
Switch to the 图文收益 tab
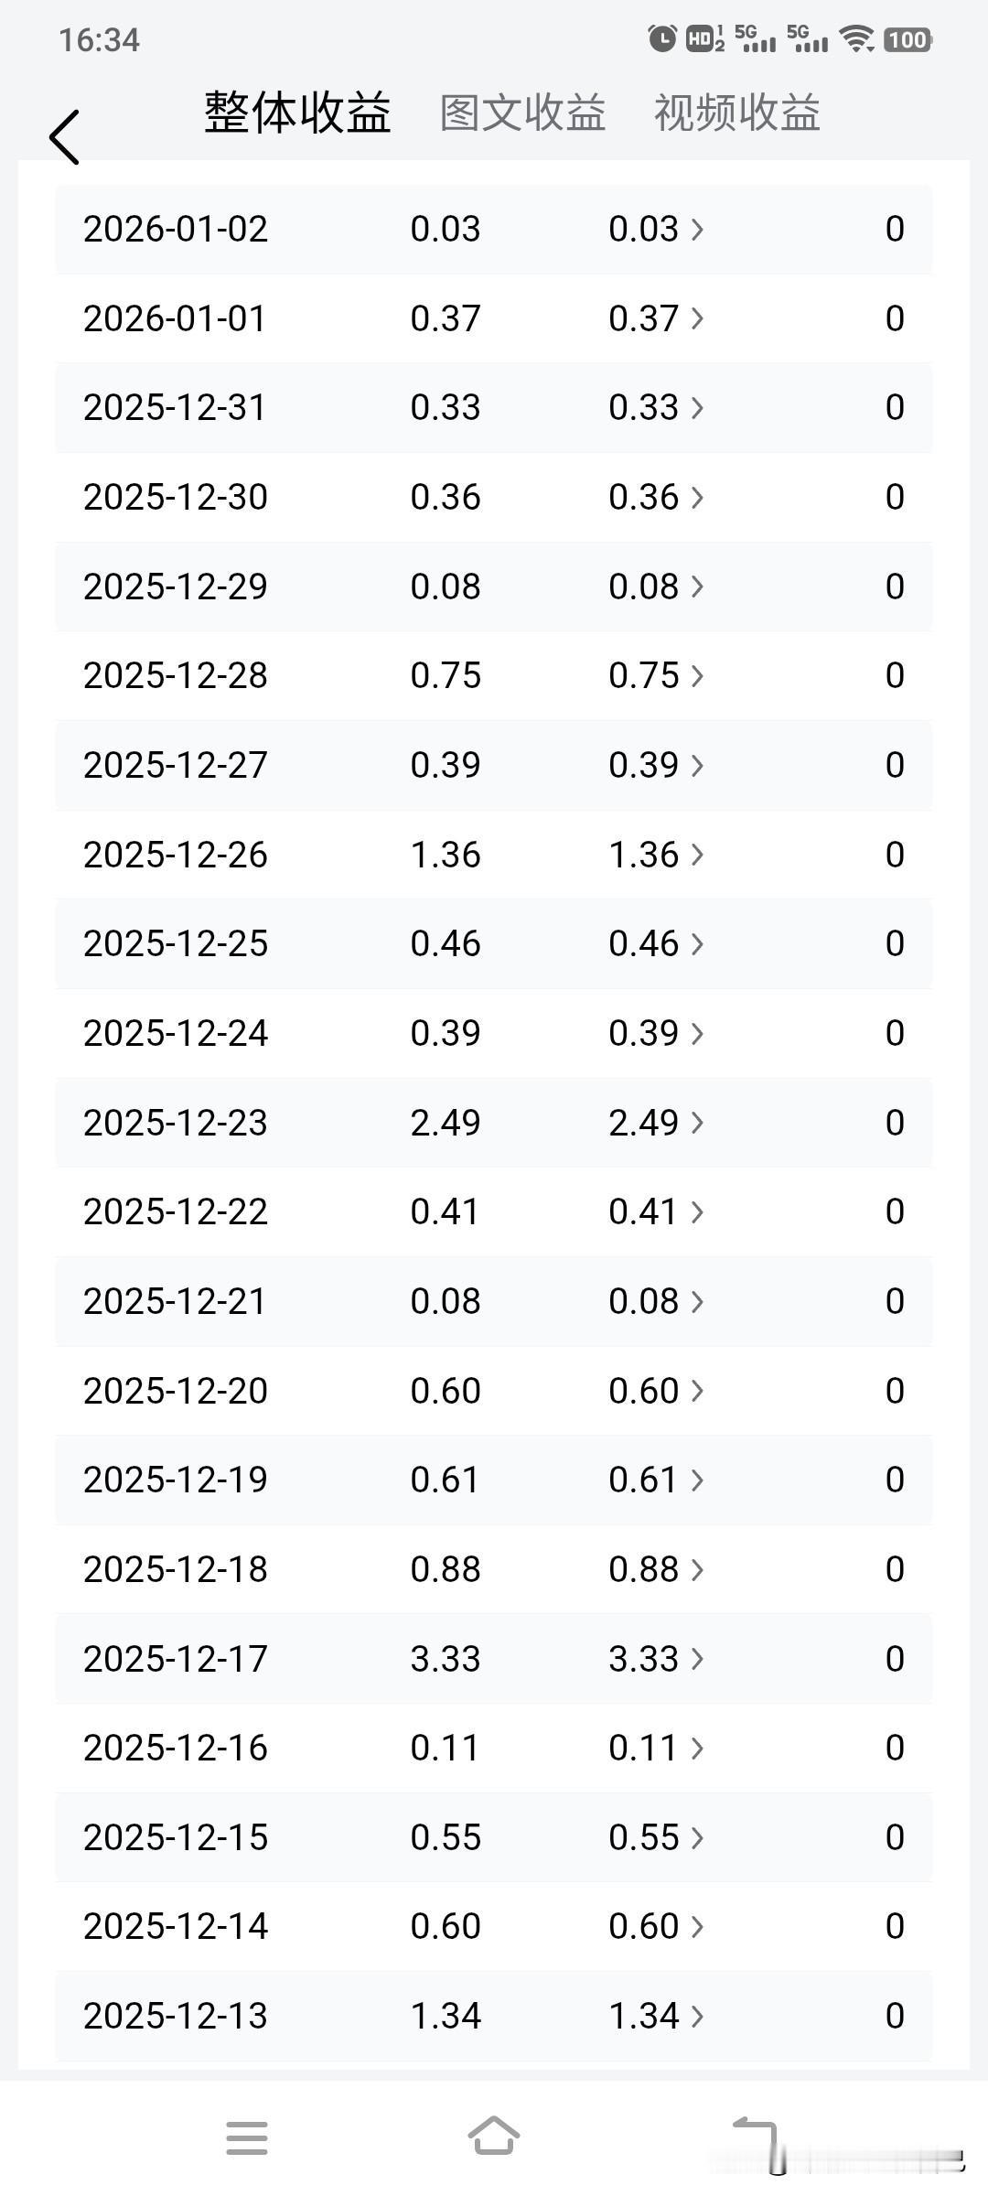point(522,113)
